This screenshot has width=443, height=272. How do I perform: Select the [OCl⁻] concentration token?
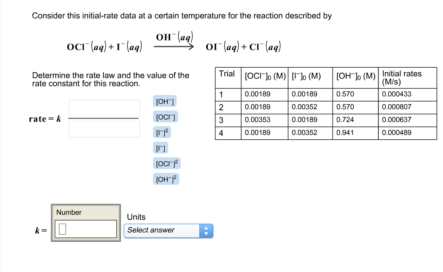point(165,117)
